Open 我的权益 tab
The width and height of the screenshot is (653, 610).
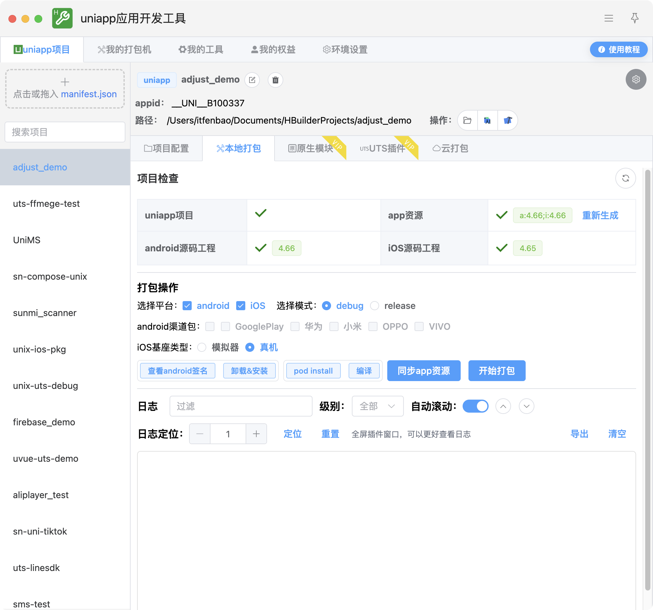coord(273,50)
